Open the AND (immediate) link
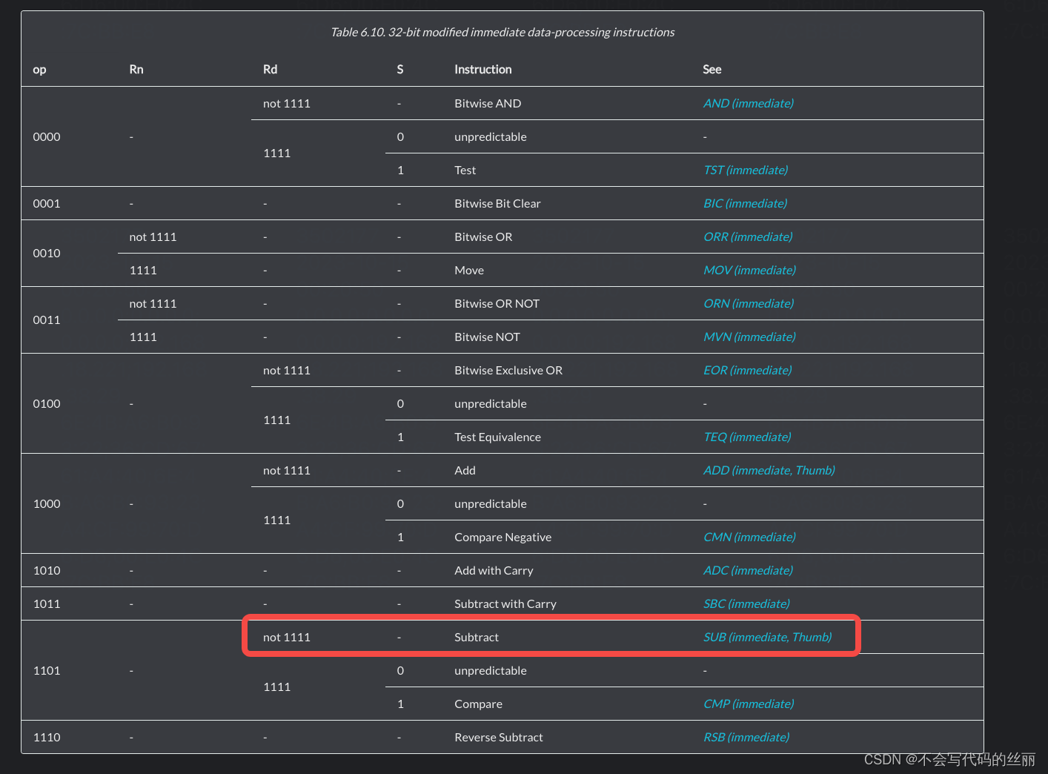Viewport: 1048px width, 774px height. pos(748,104)
